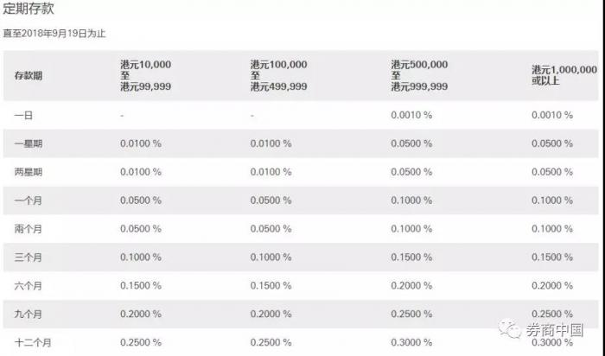Select the 港元100,000至港元499,999 column header
The height and width of the screenshot is (356, 605).
point(280,75)
